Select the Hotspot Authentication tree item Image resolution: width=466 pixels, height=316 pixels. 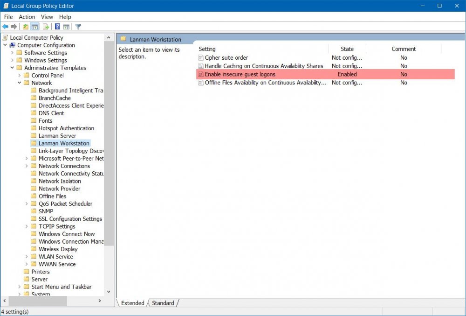pos(66,128)
